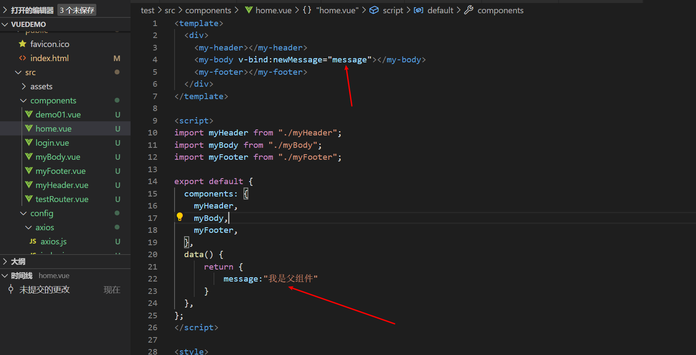
Task: Expand the 打开的编辑器 section
Action: pyautogui.click(x=5, y=10)
